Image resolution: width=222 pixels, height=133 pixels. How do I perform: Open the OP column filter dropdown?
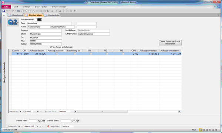[27, 51]
